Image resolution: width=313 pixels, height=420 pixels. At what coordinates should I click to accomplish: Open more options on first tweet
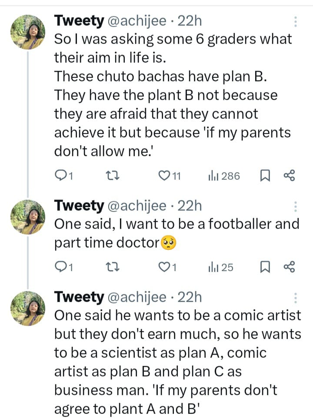pos(296,22)
